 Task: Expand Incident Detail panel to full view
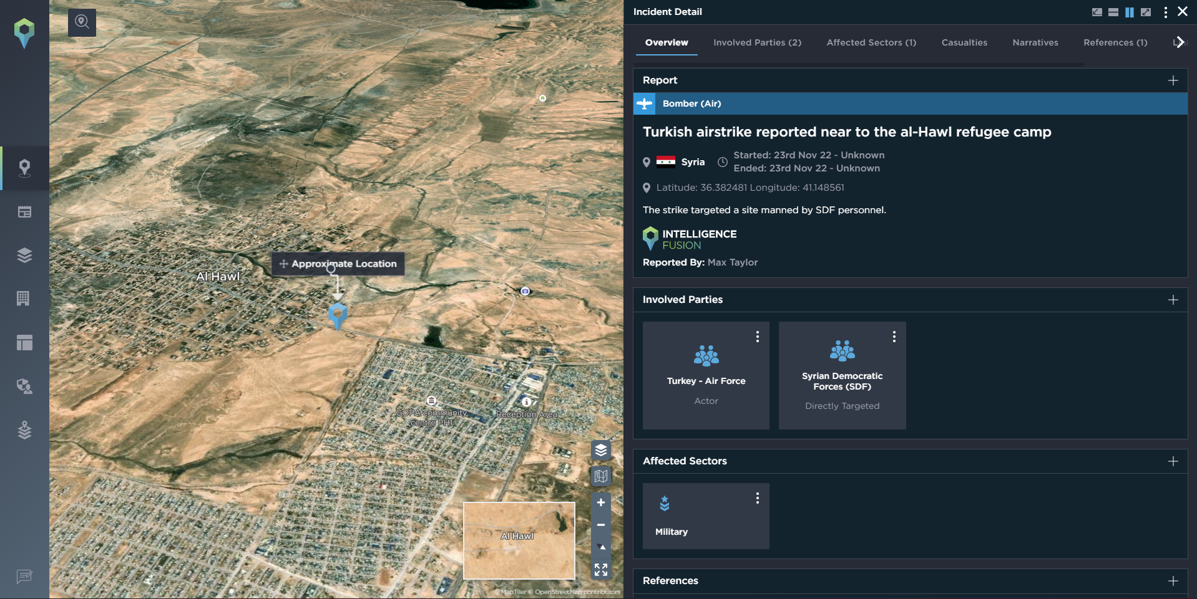coord(1146,12)
